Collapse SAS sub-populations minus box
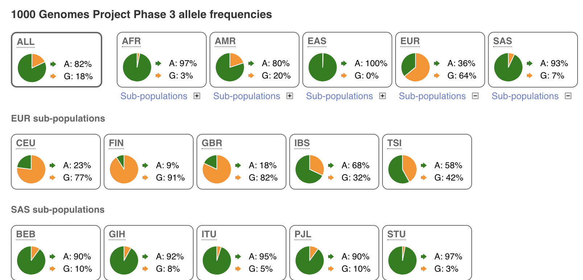583x280 pixels. pos(568,96)
